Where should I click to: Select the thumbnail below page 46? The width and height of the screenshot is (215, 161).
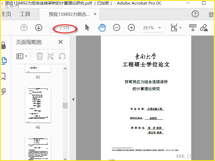38,148
